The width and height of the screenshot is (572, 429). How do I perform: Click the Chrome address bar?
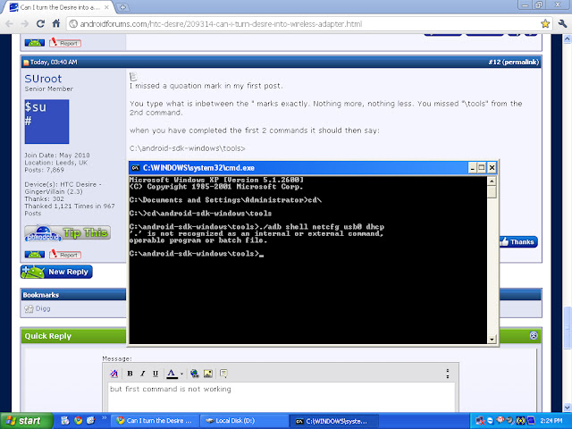[305, 24]
